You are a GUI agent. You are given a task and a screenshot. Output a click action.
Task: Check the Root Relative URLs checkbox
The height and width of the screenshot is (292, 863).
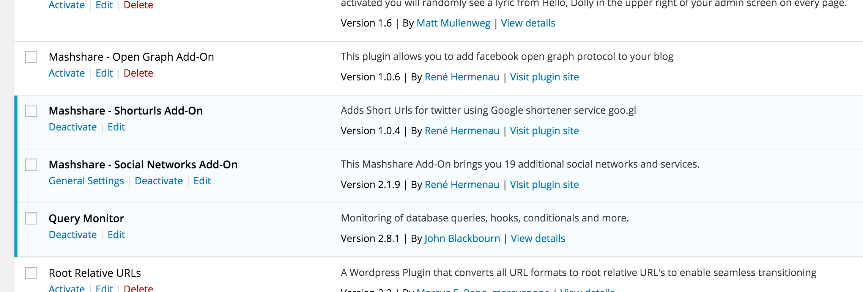pos(31,273)
